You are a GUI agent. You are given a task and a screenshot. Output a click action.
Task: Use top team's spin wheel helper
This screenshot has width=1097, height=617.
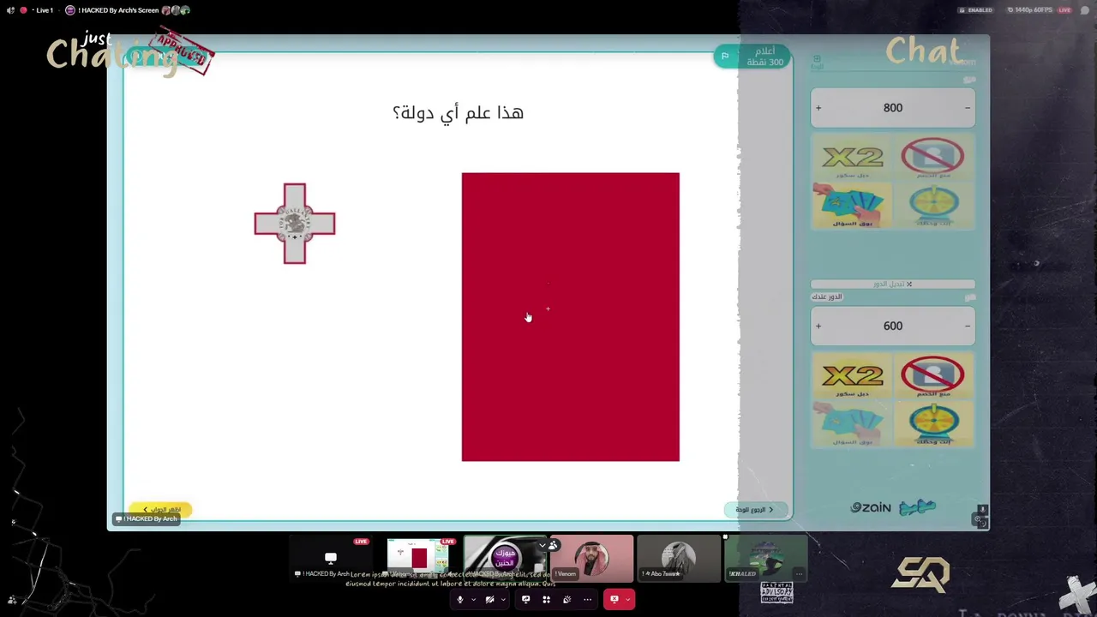pos(932,206)
